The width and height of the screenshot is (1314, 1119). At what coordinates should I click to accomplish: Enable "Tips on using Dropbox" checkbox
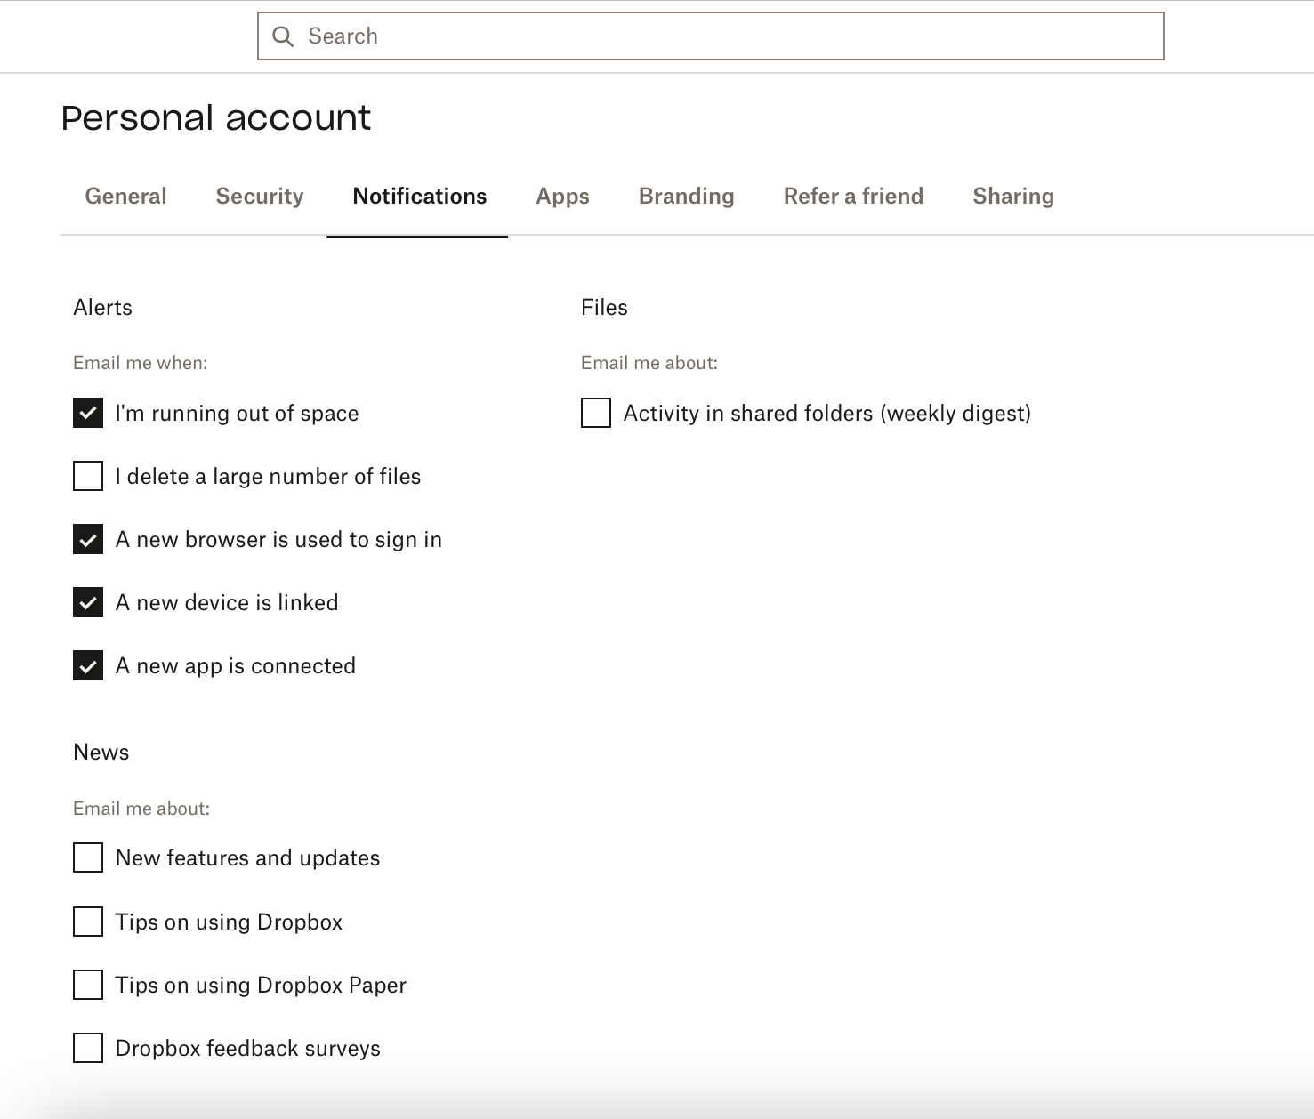(88, 922)
